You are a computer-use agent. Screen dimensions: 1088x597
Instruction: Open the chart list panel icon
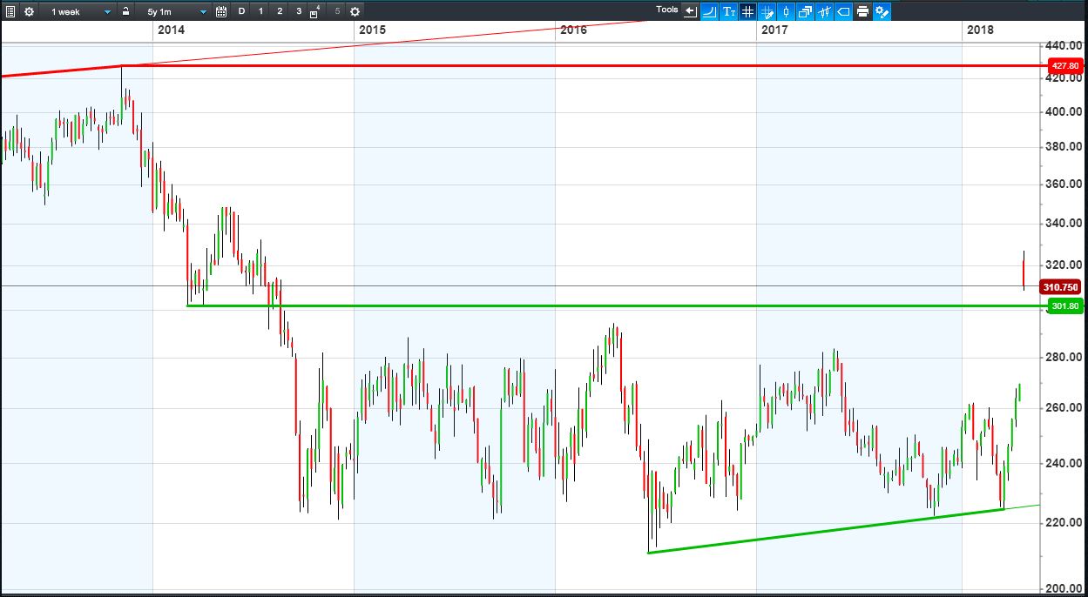tap(10, 12)
